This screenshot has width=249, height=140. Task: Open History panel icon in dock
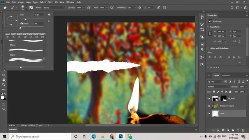coord(202,17)
